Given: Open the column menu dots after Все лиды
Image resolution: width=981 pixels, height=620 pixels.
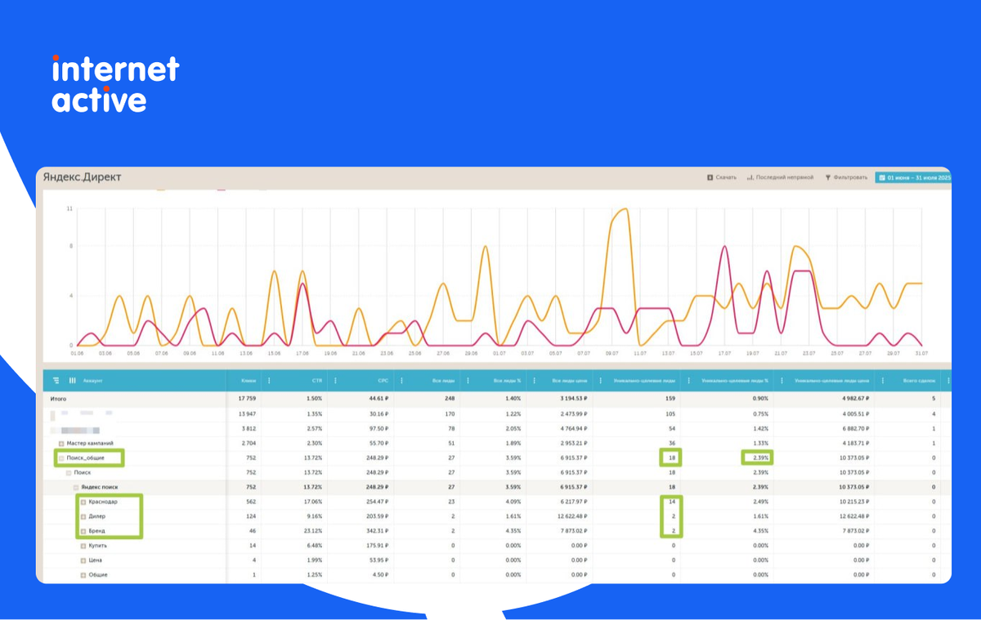Looking at the screenshot, I should coord(468,381).
